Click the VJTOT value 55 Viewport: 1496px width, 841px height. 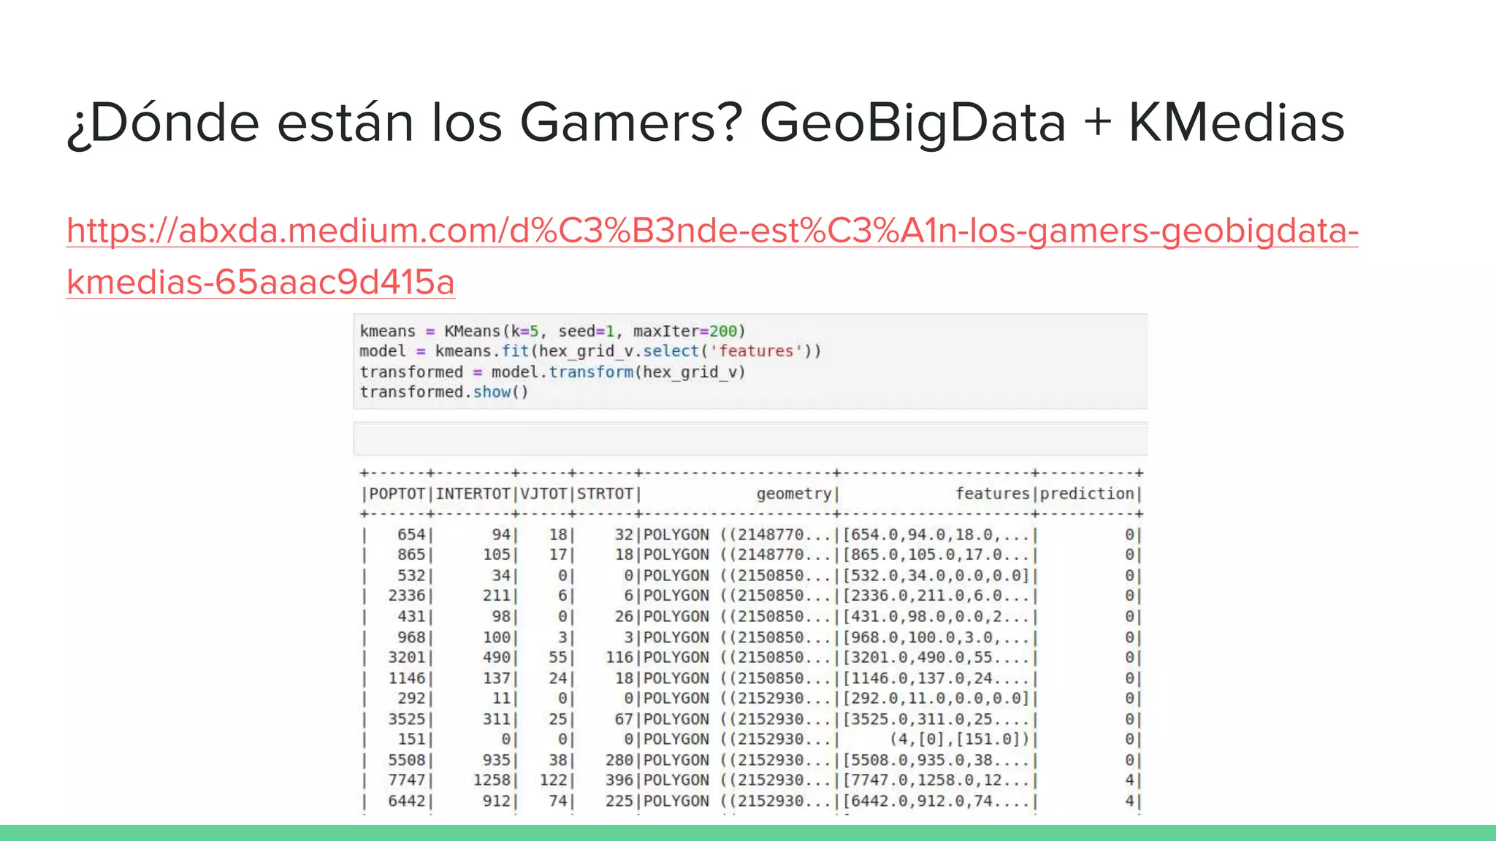click(x=558, y=657)
